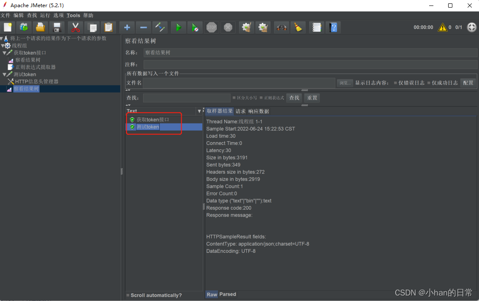This screenshot has height=301, width=479.
Task: Collapse the 测试token tree node
Action: click(4, 74)
